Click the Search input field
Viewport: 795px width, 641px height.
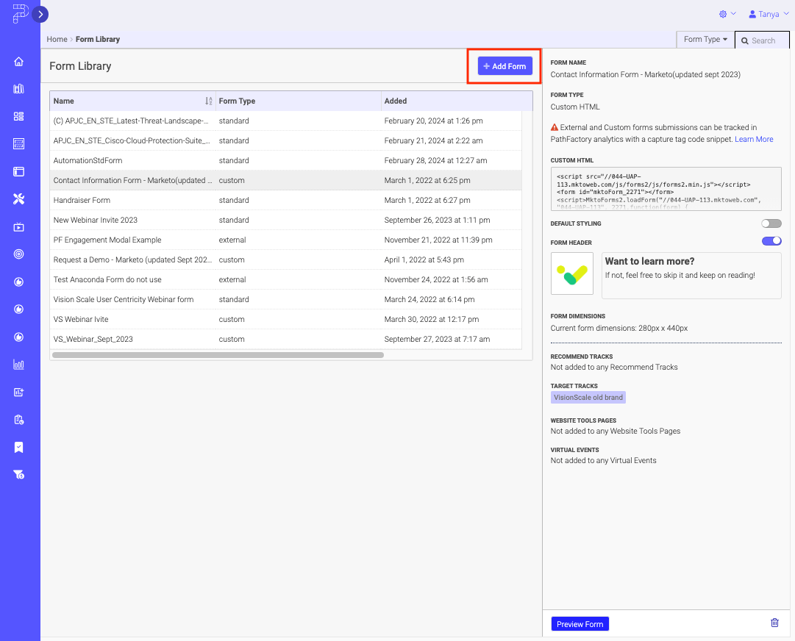[x=762, y=40]
